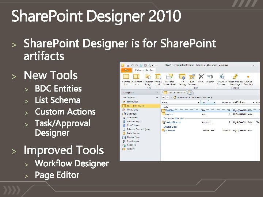Open List Settings in the ribbon

point(183,79)
